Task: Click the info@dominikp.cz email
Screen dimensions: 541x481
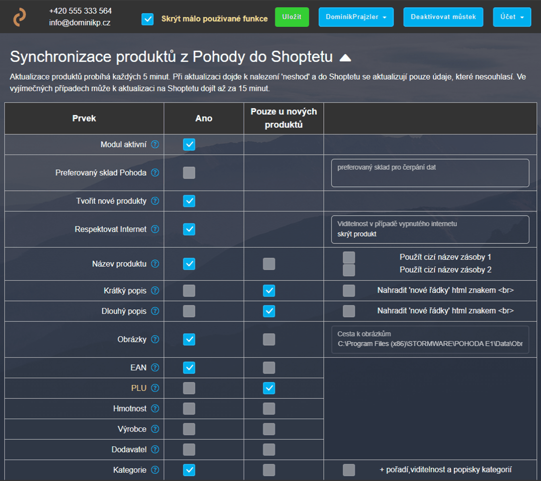Action: point(80,23)
